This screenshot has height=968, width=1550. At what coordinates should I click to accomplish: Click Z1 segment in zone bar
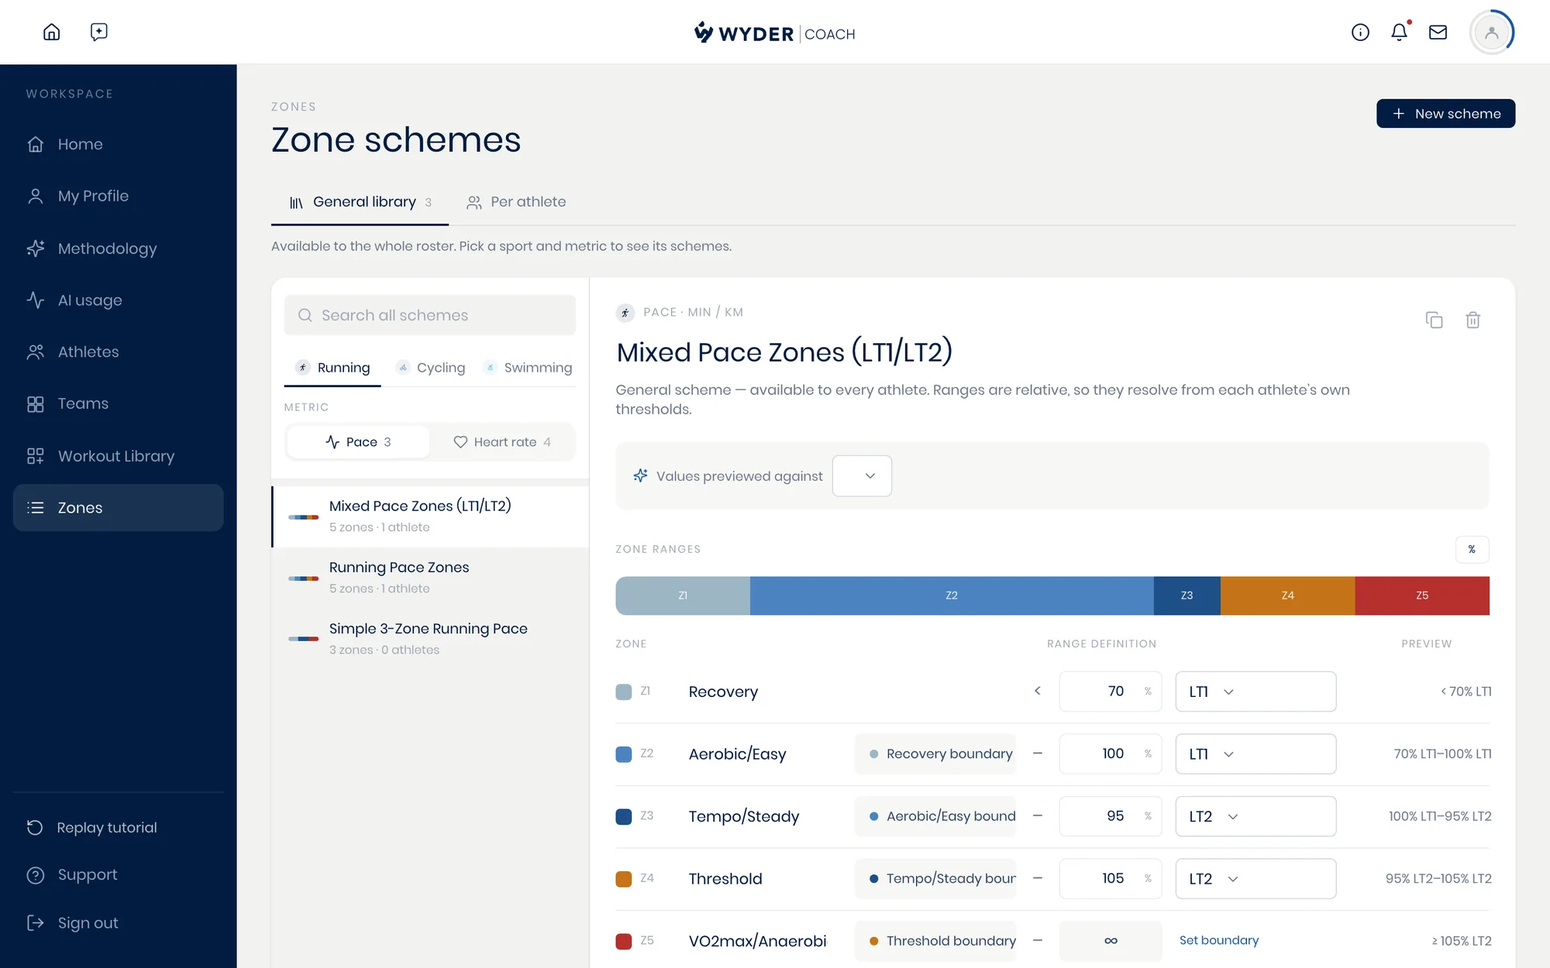pyautogui.click(x=683, y=596)
